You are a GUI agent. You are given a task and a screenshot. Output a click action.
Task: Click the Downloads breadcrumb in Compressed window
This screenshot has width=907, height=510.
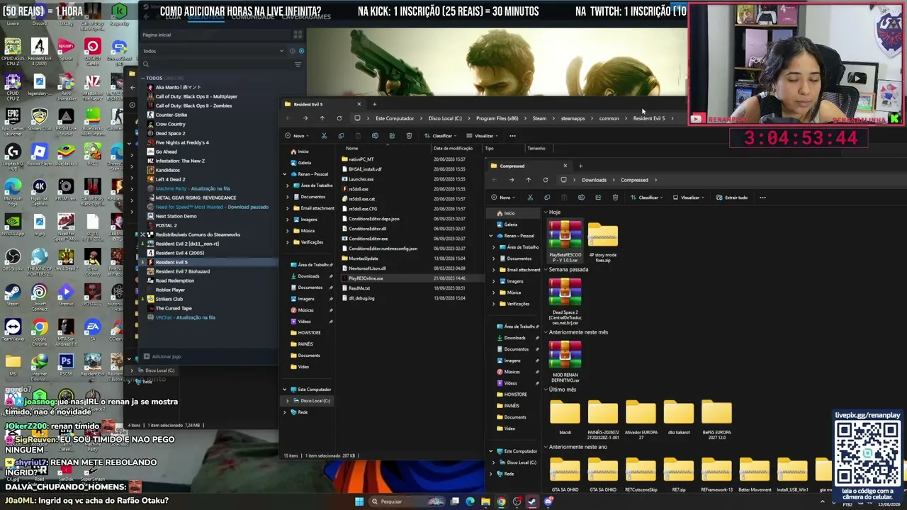pyautogui.click(x=594, y=180)
